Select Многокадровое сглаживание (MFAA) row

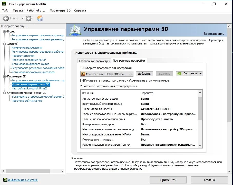(139, 134)
